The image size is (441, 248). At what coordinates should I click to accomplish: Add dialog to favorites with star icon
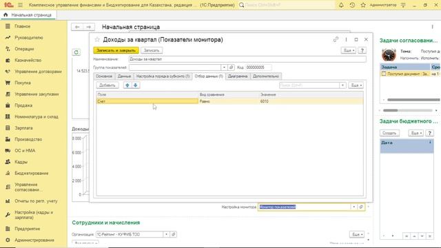97,40
